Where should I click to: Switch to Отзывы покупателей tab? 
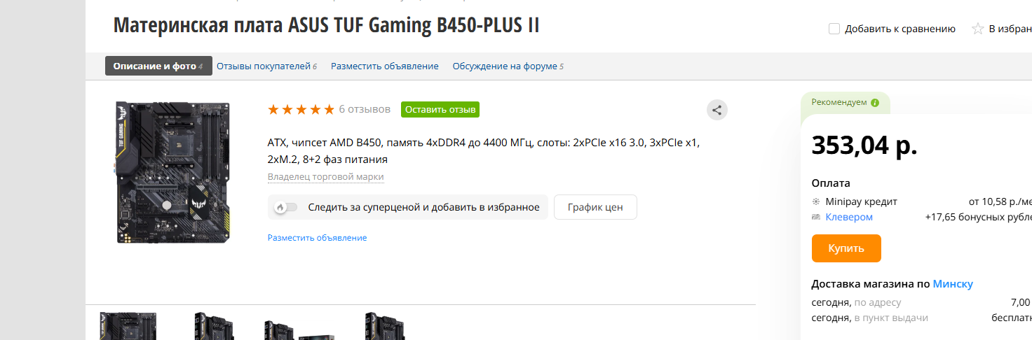[x=266, y=66]
